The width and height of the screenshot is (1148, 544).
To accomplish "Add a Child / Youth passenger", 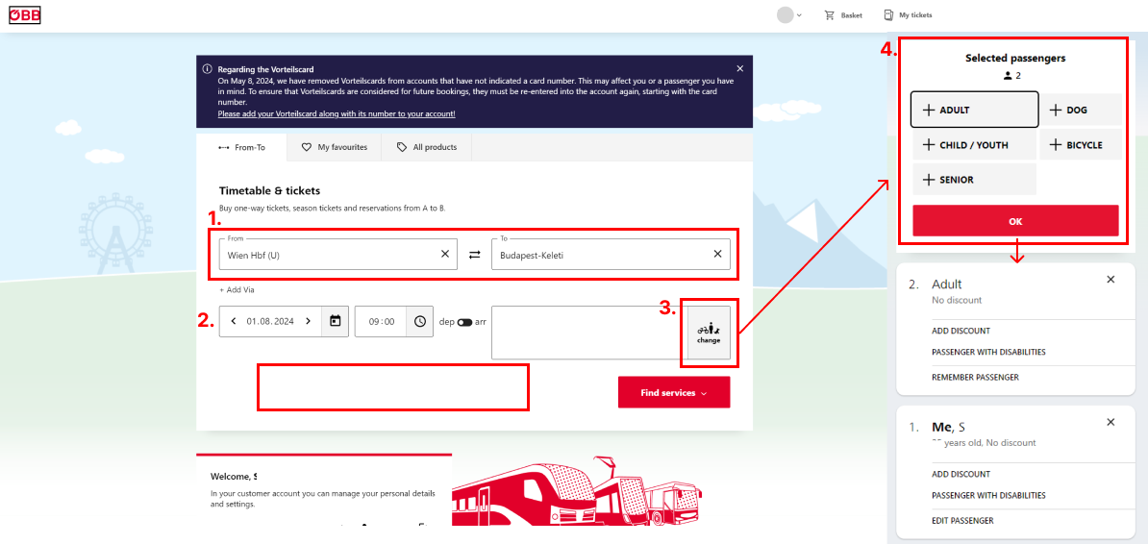I will click(x=975, y=145).
